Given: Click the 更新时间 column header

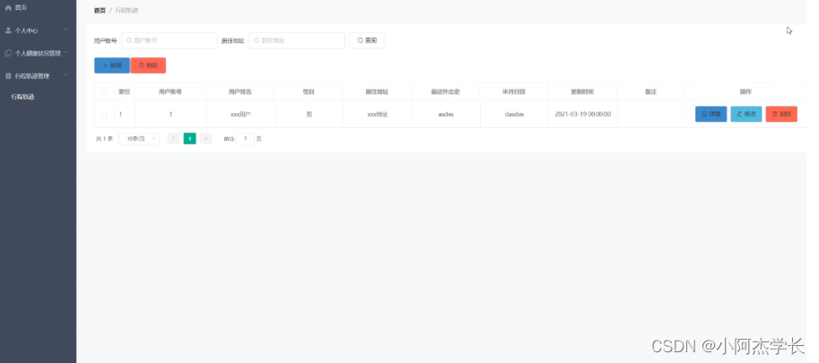Looking at the screenshot, I should (x=582, y=91).
